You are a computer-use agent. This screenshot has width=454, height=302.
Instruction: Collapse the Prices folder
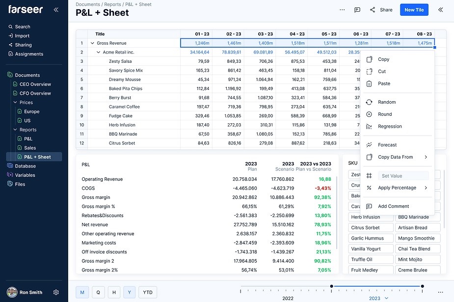pyautogui.click(x=15, y=102)
